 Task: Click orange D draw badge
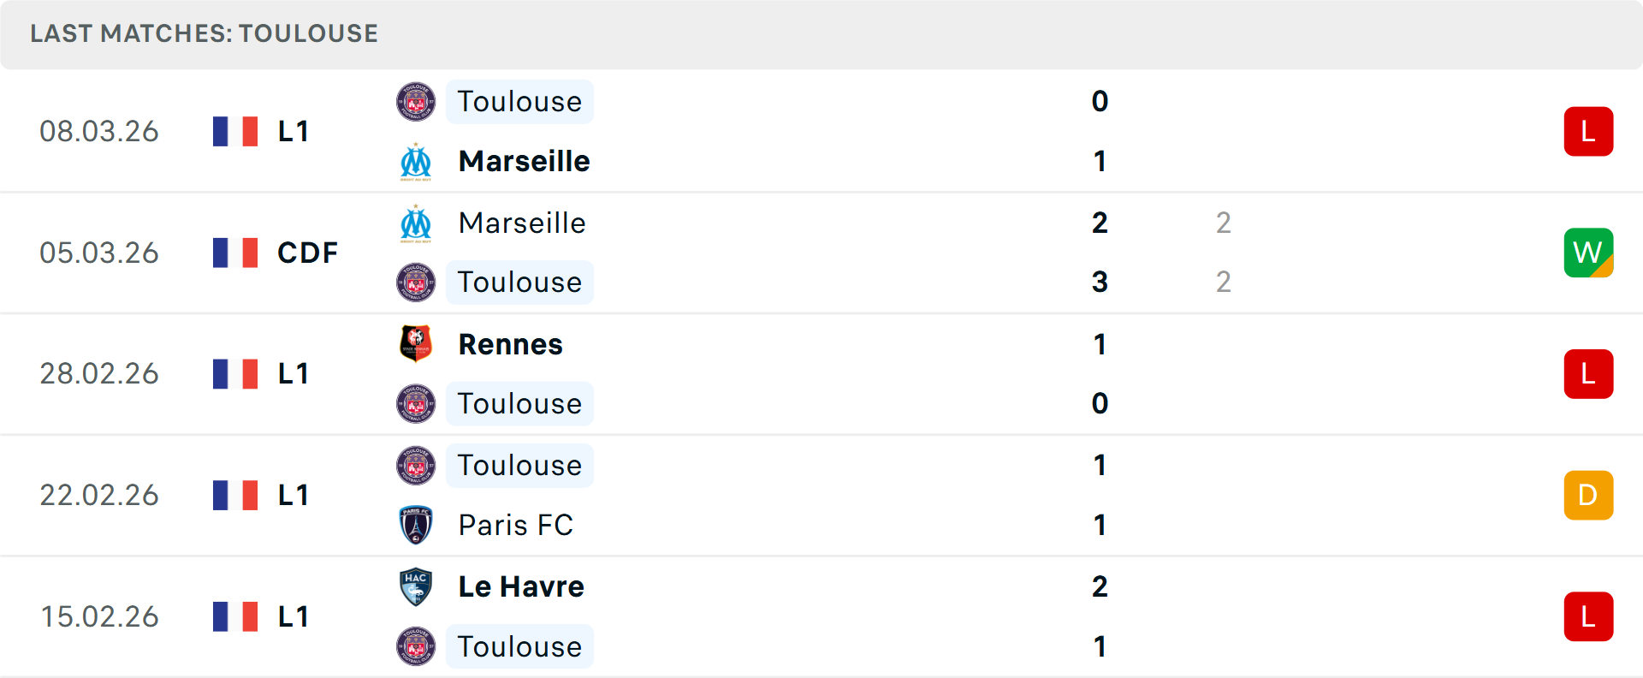(x=1588, y=495)
